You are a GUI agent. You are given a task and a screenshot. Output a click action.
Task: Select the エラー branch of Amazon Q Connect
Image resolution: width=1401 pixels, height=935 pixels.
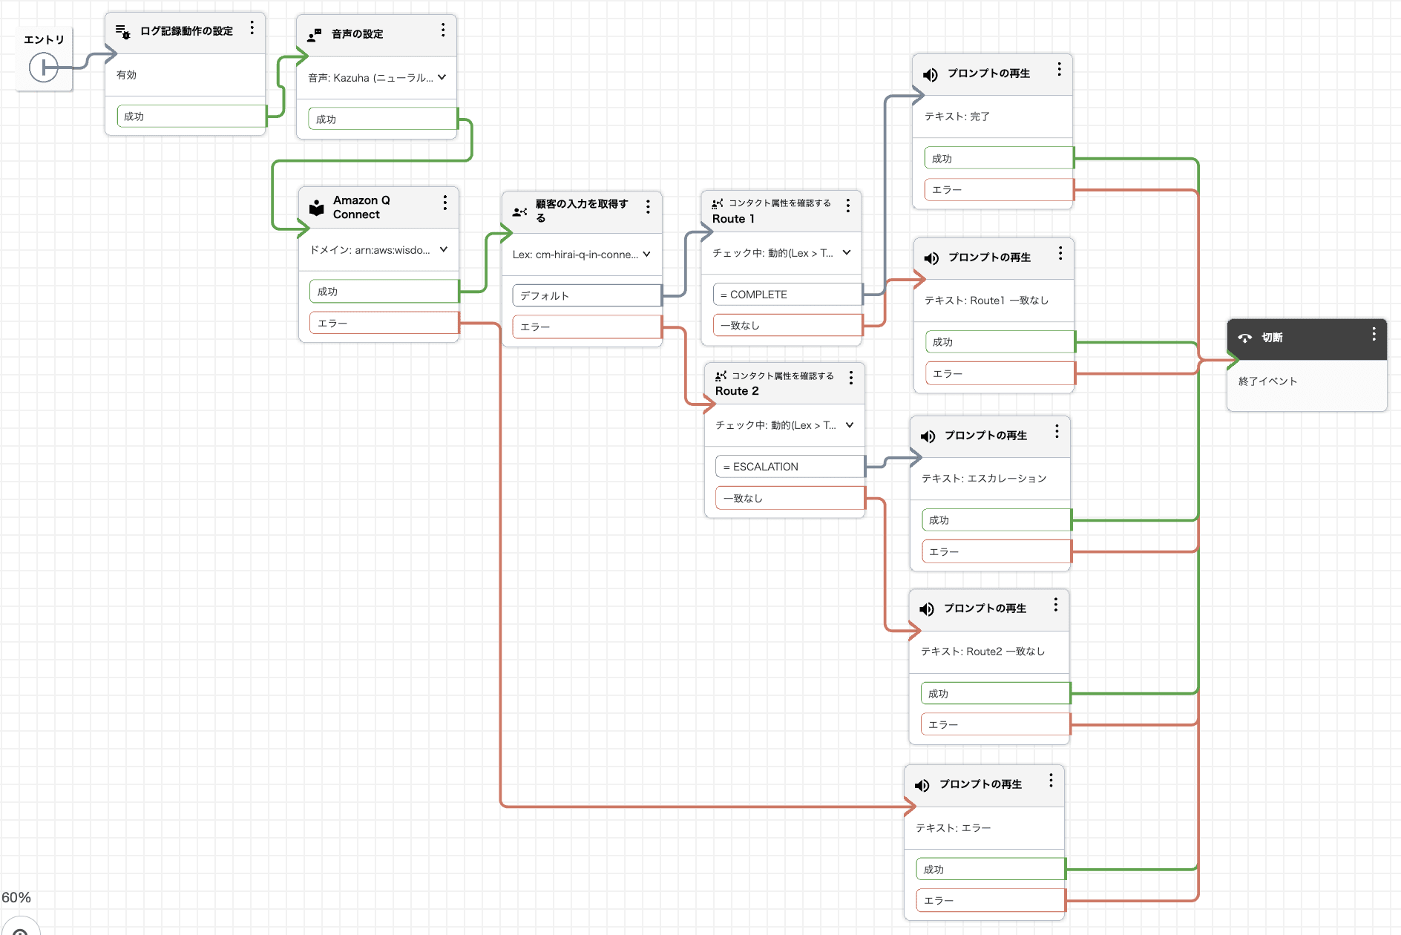[384, 324]
